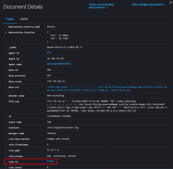The height and width of the screenshot is (169, 173).
Task: Click the type icon beside agent.id field
Action: [5, 53]
